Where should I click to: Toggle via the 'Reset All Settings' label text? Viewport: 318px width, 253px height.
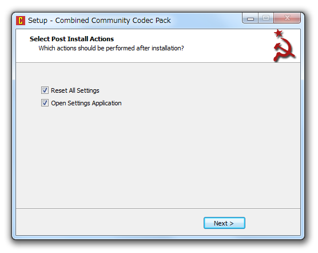pyautogui.click(x=75, y=90)
